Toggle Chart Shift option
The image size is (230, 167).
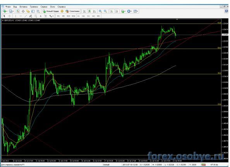point(117,11)
